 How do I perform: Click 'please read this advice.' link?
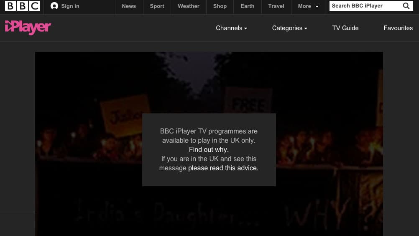coord(223,168)
